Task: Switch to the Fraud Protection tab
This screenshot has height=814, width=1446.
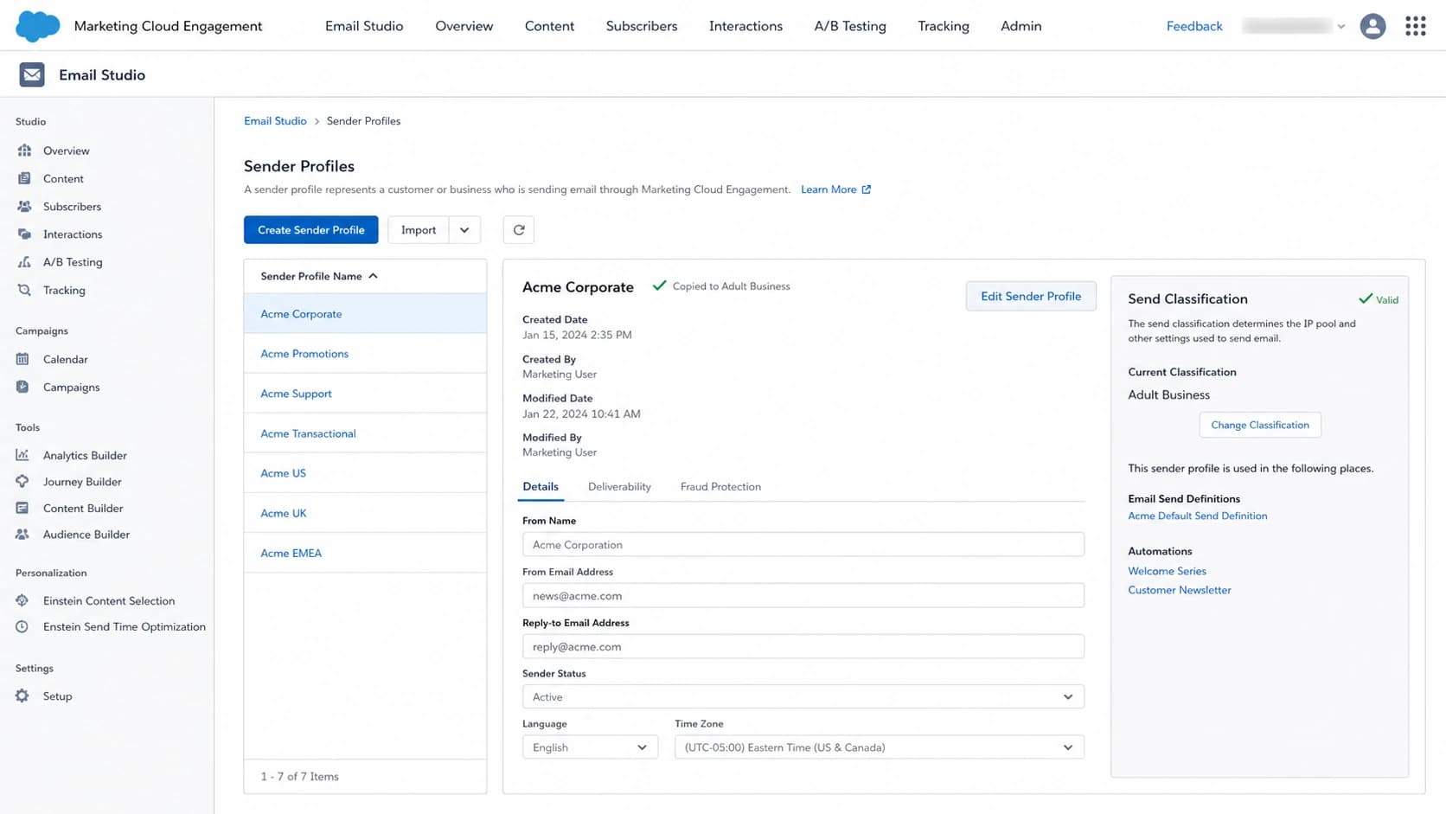Action: [x=720, y=487]
